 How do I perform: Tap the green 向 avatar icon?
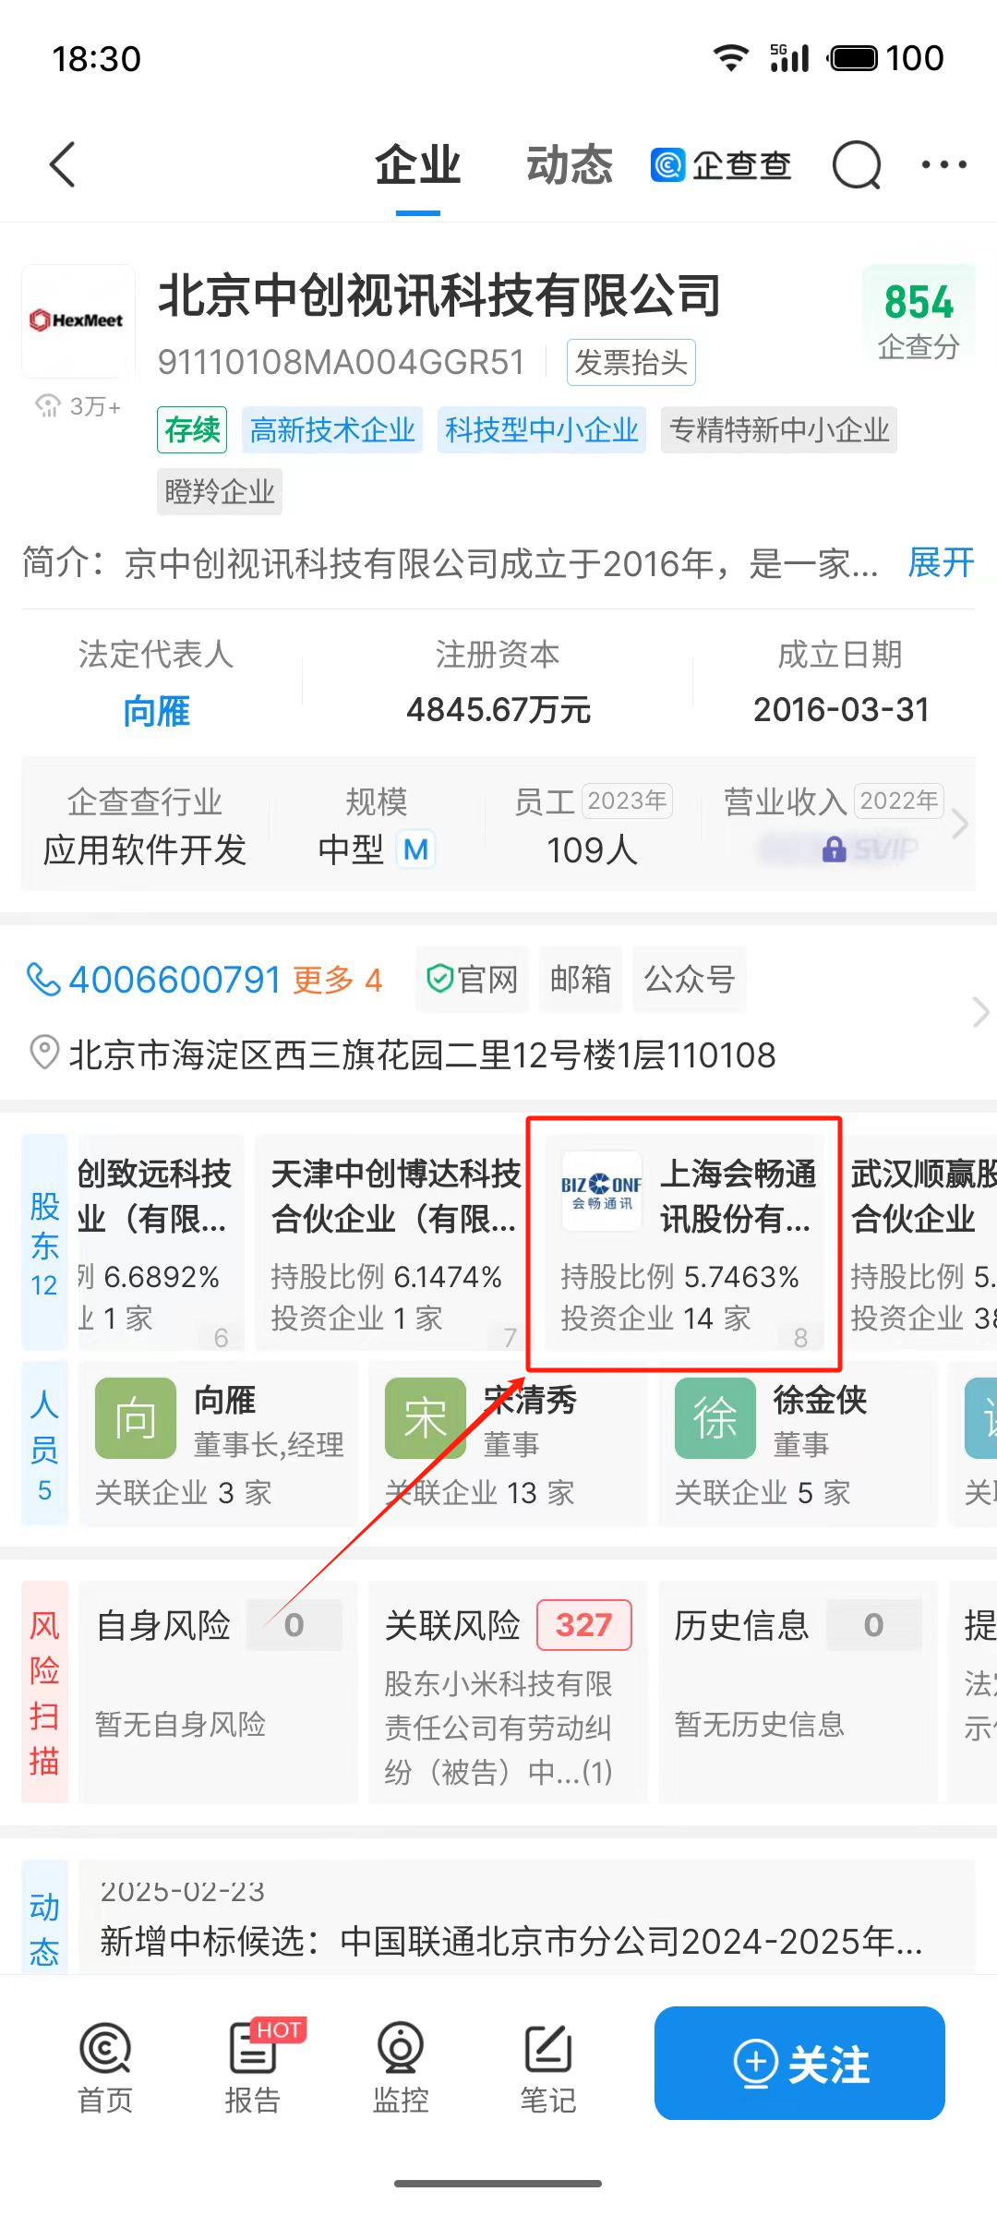click(x=136, y=1418)
